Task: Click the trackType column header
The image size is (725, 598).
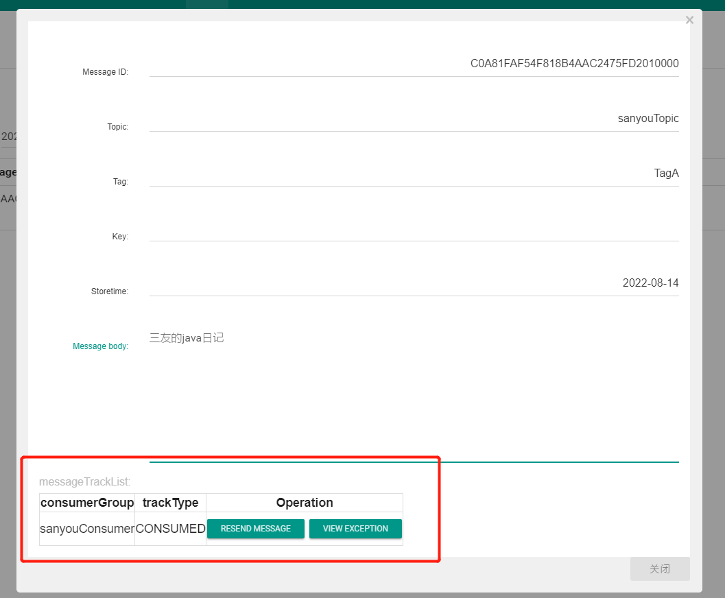Action: (x=170, y=503)
